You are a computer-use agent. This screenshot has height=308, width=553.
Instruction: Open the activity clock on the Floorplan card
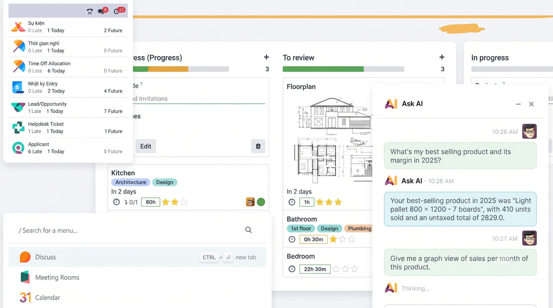pos(292,202)
